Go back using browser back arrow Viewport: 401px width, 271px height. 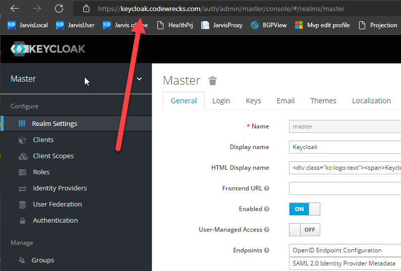(15, 9)
